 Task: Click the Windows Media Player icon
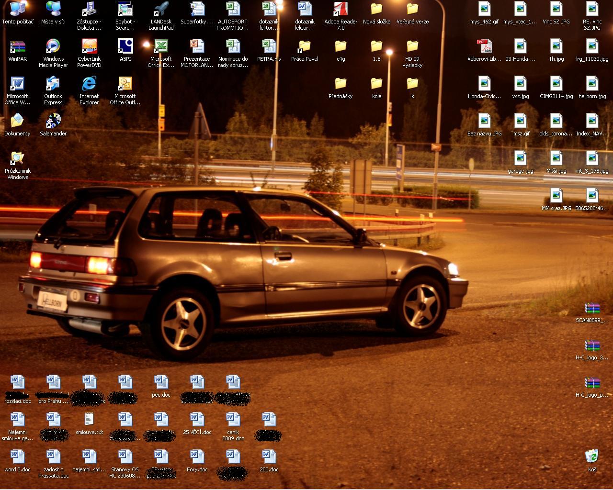(53, 47)
